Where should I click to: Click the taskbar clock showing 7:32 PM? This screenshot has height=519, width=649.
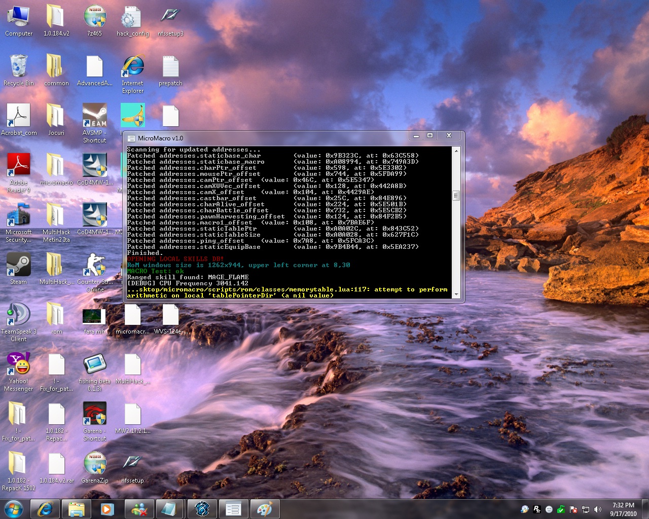(x=623, y=509)
